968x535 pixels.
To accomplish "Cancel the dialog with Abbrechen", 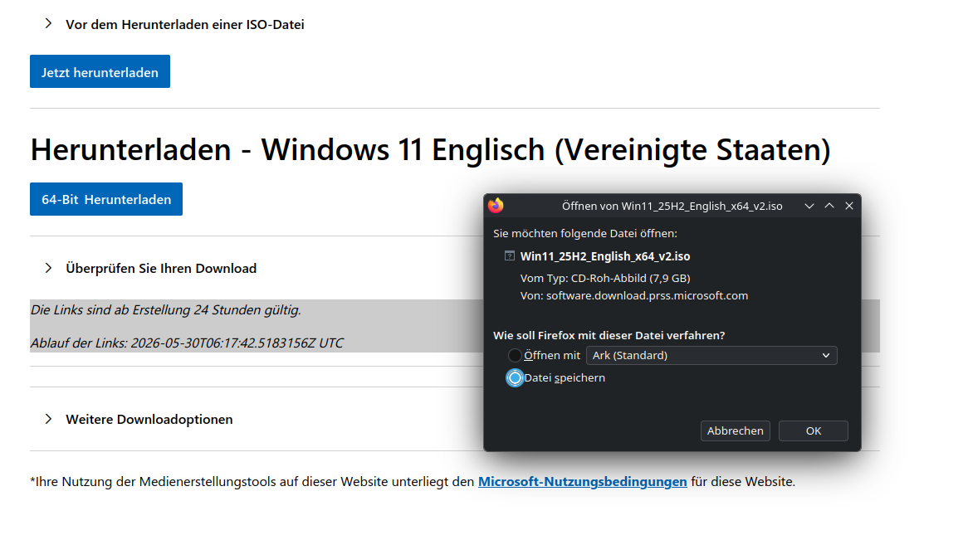I will pyautogui.click(x=736, y=430).
